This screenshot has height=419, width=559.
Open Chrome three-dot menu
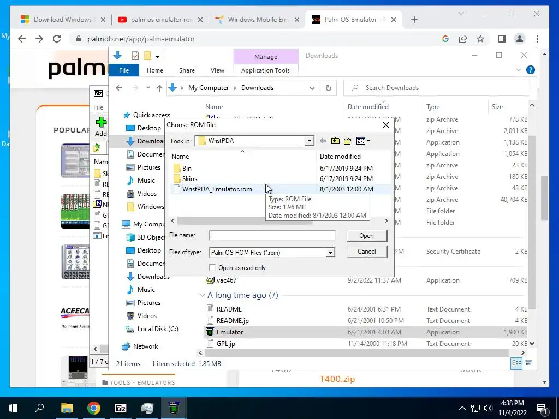[x=537, y=39]
